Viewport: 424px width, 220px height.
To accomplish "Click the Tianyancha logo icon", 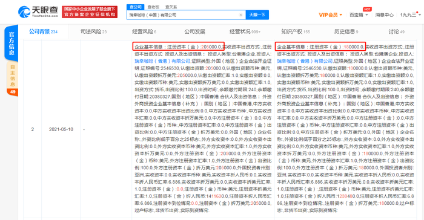I will (24, 12).
